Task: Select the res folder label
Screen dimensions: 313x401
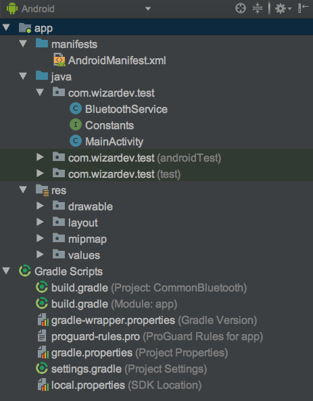Action: [x=59, y=191]
